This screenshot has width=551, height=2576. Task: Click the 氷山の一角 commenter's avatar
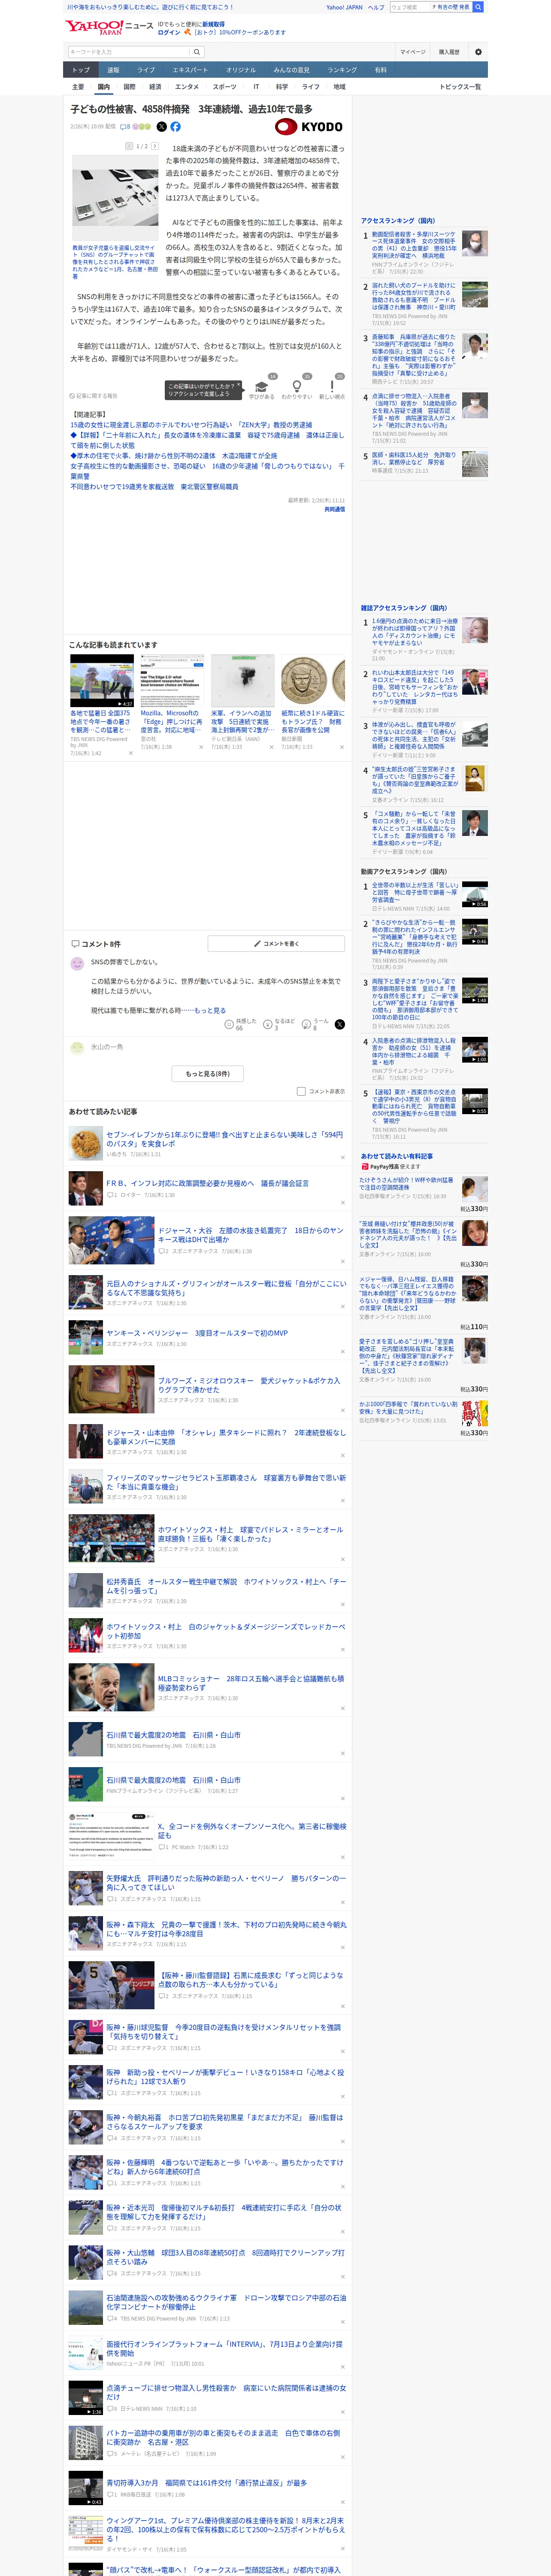pyautogui.click(x=77, y=1047)
